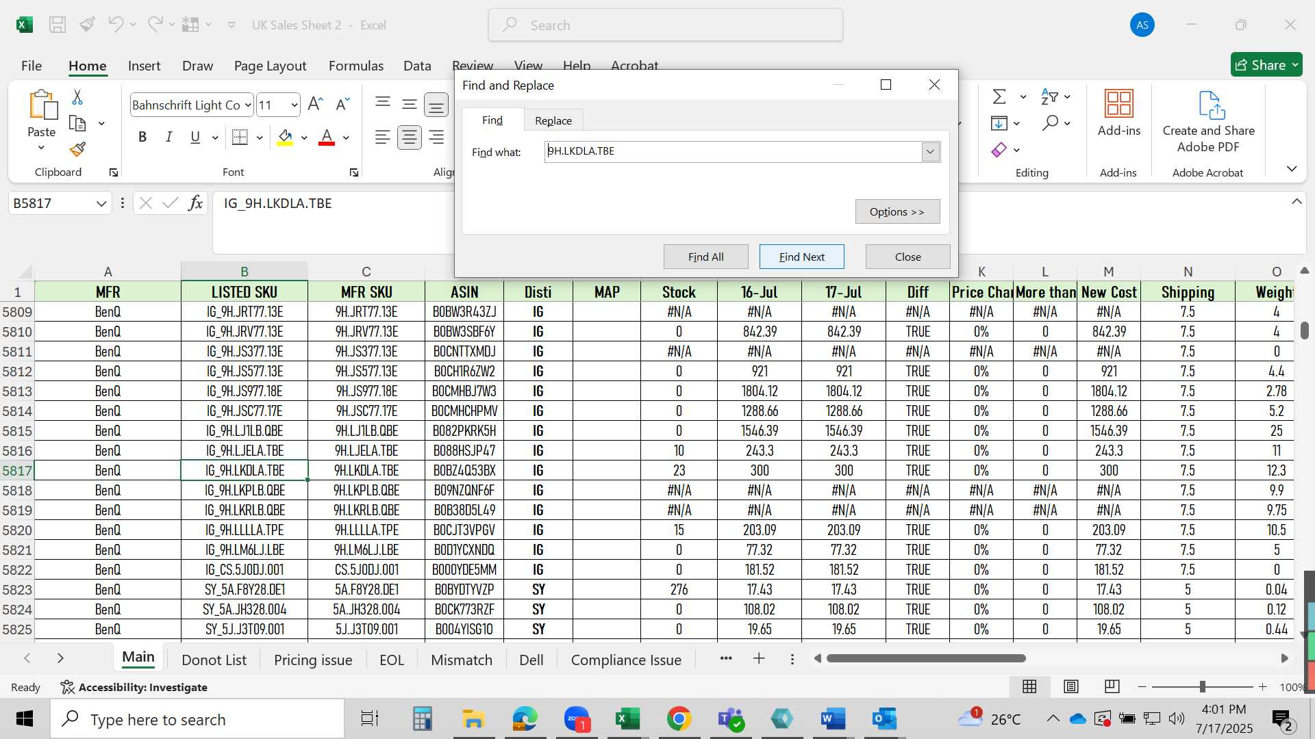
Task: Expand the Name Box dropdown
Action: click(x=101, y=203)
